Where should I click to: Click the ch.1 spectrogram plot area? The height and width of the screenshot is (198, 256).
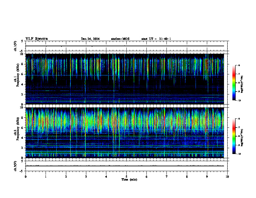click(x=125, y=79)
